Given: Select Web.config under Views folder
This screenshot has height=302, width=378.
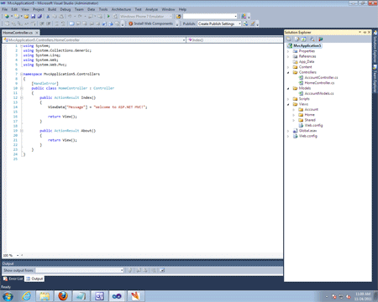Looking at the screenshot, I should click(x=313, y=125).
